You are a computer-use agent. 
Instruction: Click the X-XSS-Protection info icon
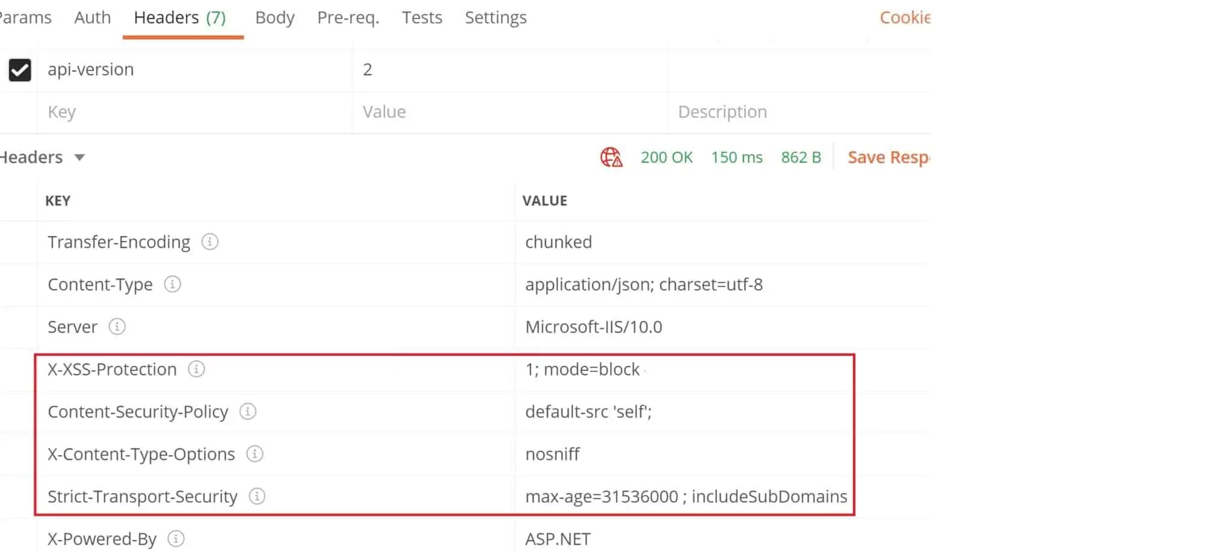[x=196, y=370]
